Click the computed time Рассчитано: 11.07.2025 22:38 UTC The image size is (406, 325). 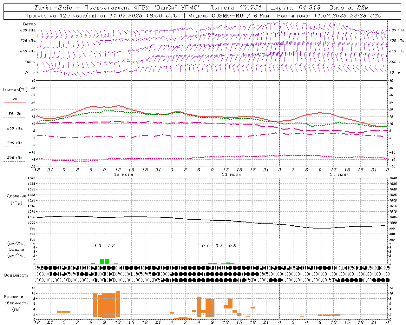(x=329, y=16)
